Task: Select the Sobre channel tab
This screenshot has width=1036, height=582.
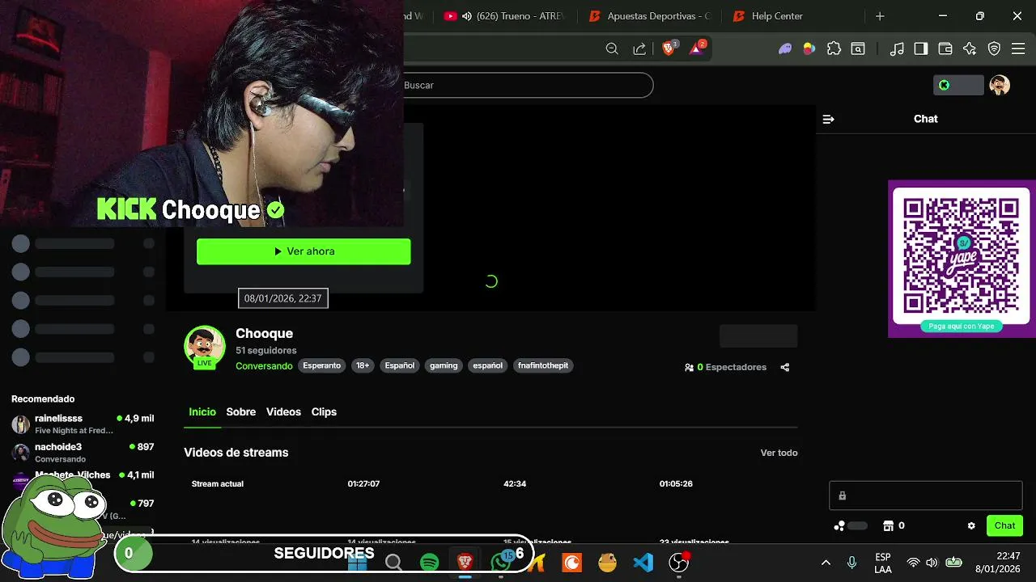Action: [241, 411]
